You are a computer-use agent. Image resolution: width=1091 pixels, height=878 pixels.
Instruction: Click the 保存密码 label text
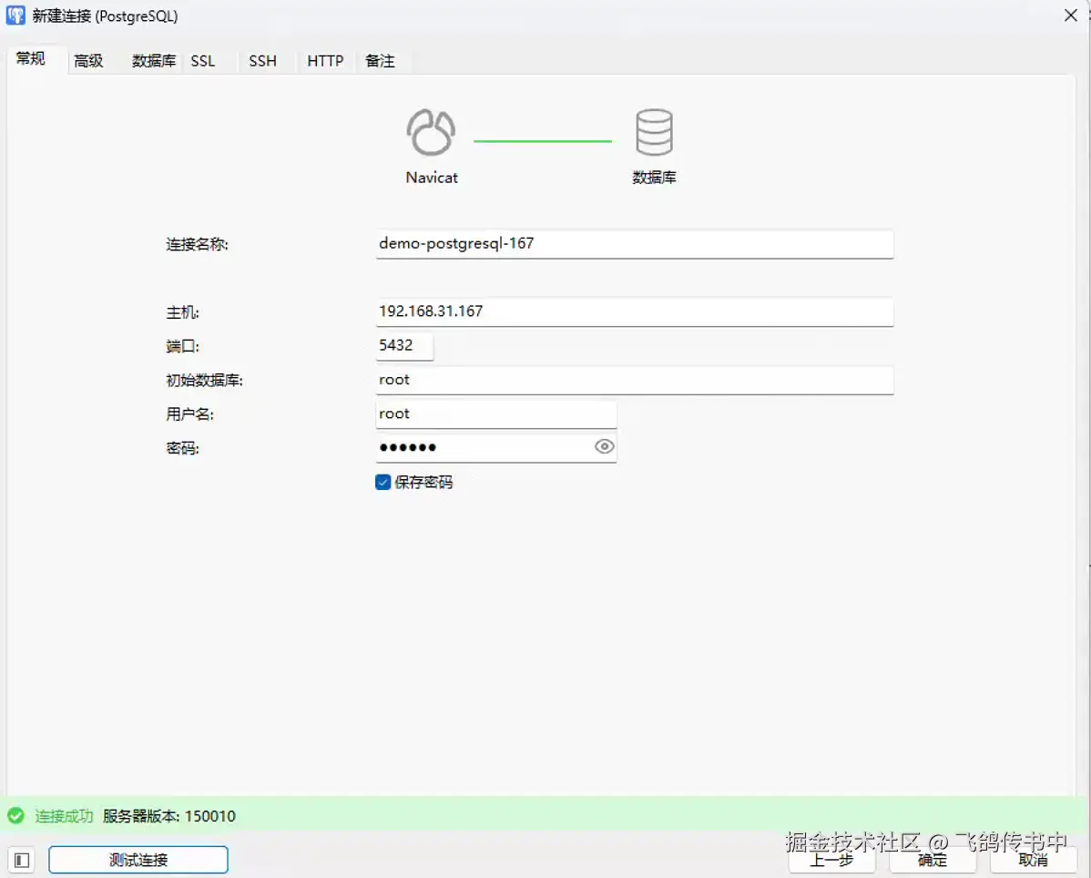tap(423, 482)
